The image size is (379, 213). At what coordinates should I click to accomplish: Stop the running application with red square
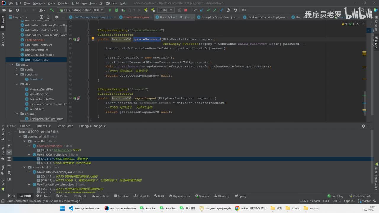pyautogui.click(x=186, y=10)
